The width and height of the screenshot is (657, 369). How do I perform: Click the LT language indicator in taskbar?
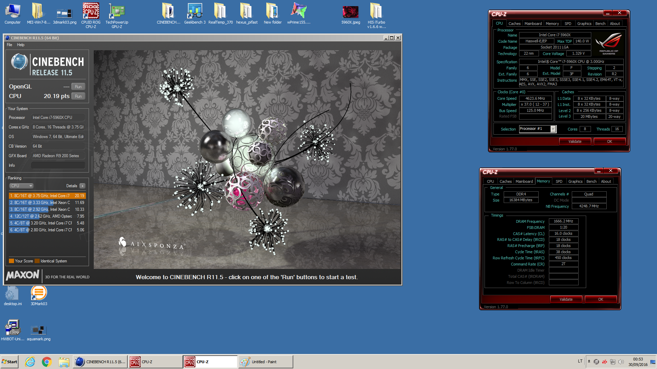click(580, 361)
